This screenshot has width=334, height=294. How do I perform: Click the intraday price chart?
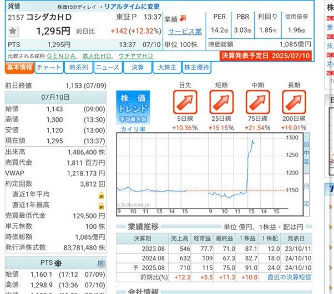[x=210, y=174]
